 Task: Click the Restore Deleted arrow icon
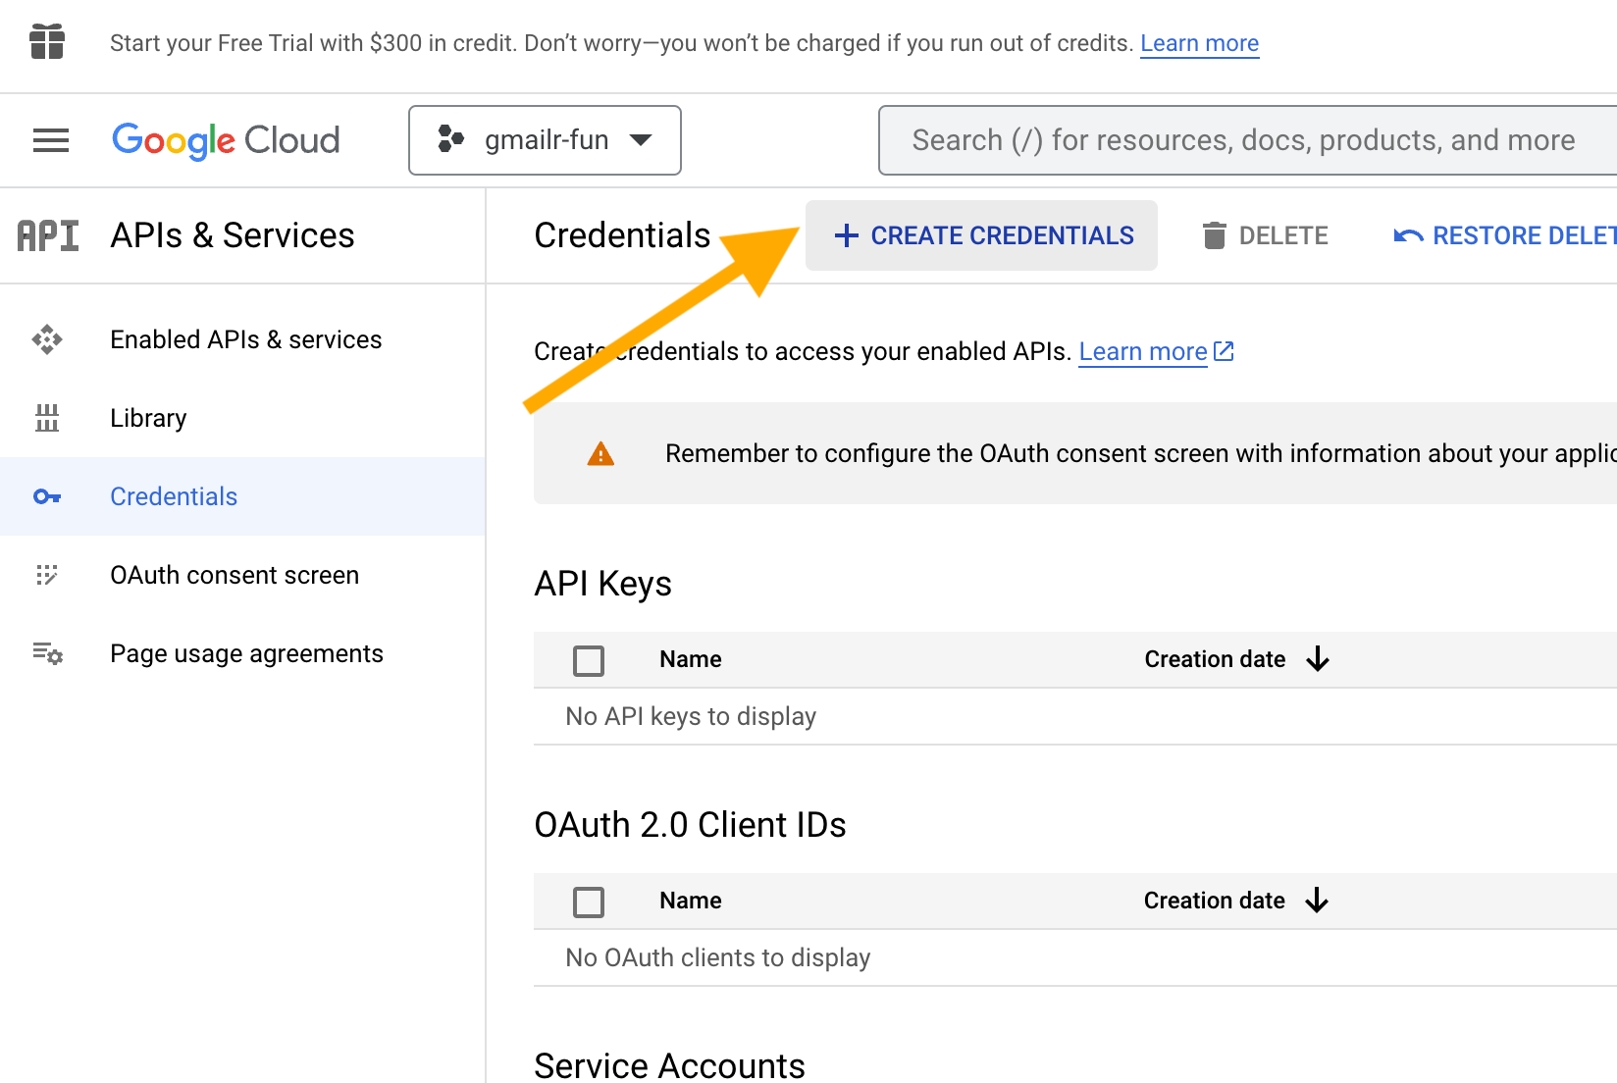click(x=1407, y=235)
